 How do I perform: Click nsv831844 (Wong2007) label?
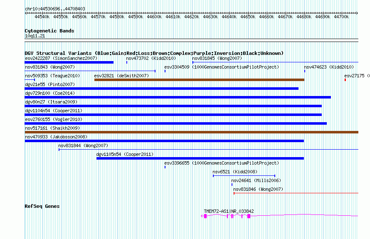click(83, 145)
